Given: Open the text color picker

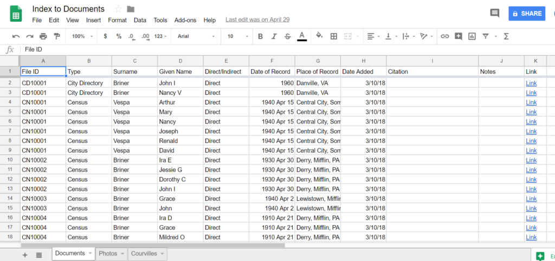Looking at the screenshot, I should tap(301, 36).
